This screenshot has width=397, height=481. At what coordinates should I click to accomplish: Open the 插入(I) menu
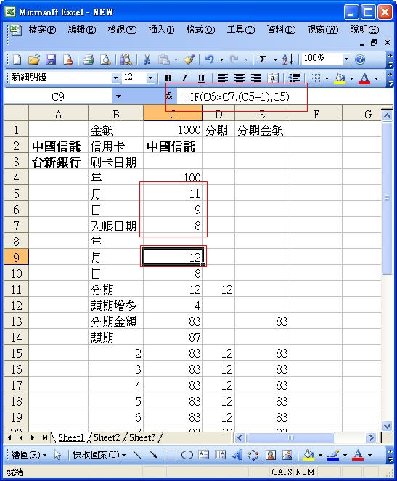point(161,30)
